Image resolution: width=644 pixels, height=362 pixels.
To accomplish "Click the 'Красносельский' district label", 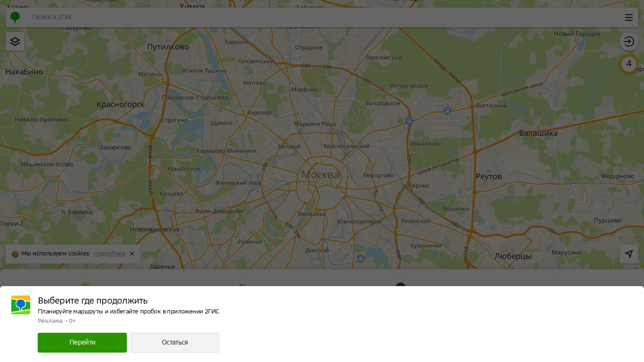I will (x=347, y=146).
